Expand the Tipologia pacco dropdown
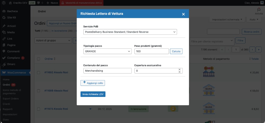Screen dimensions: 265x123 click(x=107, y=51)
